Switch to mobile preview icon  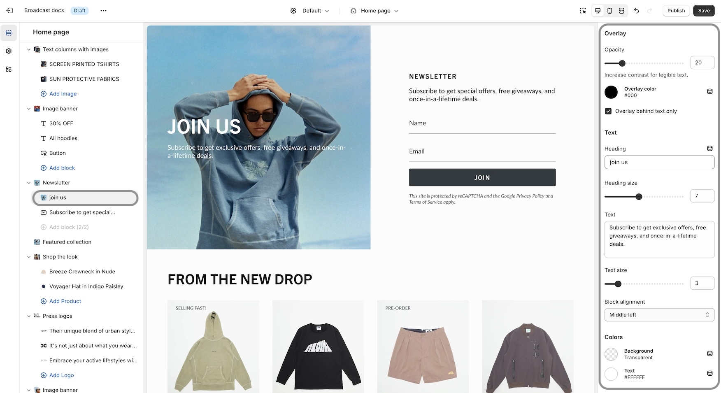tap(610, 11)
